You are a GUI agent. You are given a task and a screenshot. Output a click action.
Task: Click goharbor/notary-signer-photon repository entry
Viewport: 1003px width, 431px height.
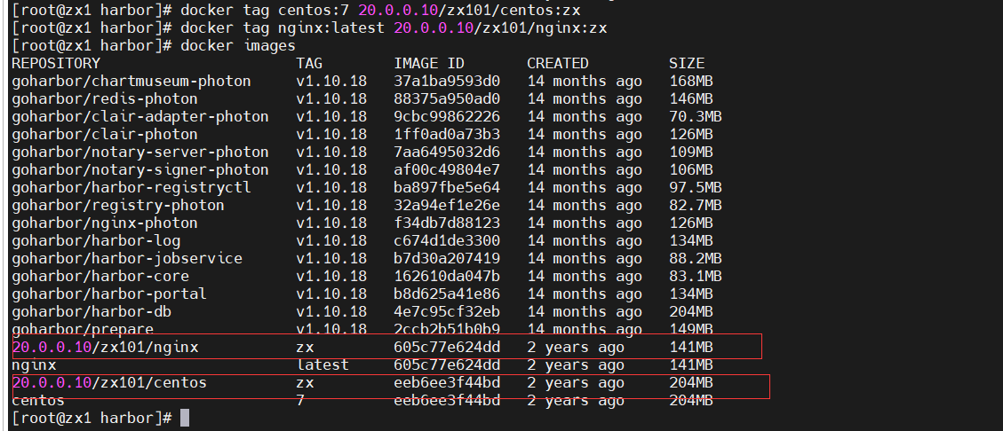tap(140, 170)
